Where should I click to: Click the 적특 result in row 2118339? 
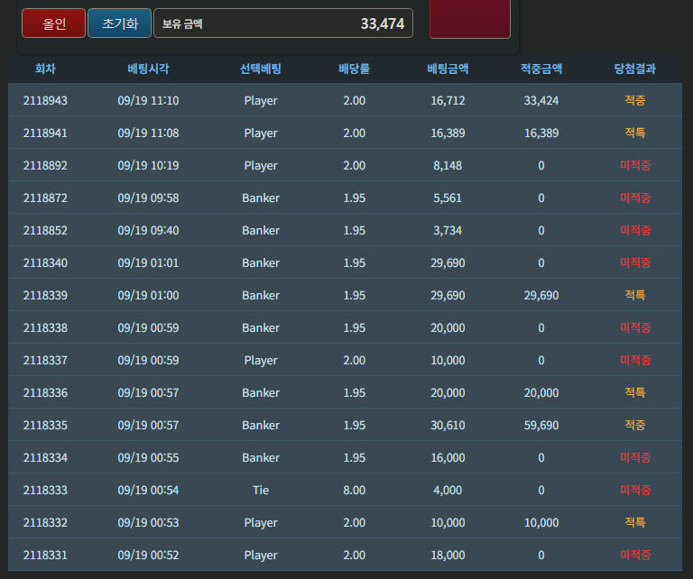(634, 295)
